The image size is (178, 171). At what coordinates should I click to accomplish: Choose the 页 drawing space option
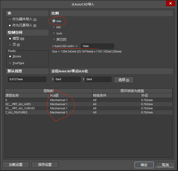pos(10,45)
